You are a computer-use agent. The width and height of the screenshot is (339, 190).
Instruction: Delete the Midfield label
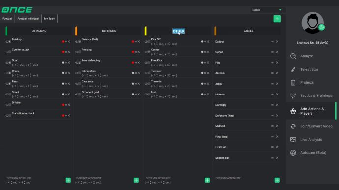[x=277, y=126]
